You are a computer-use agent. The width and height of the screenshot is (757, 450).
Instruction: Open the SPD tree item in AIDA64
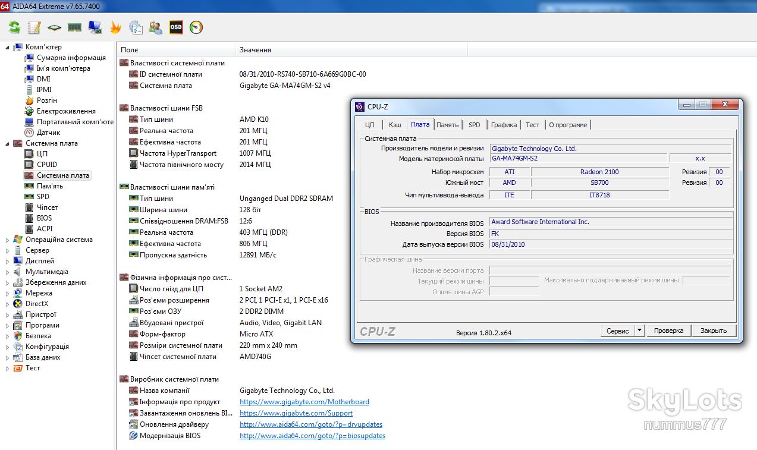pos(43,197)
